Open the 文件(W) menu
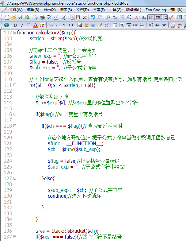Image resolution: width=186 pixels, height=241 pixels. point(16,10)
